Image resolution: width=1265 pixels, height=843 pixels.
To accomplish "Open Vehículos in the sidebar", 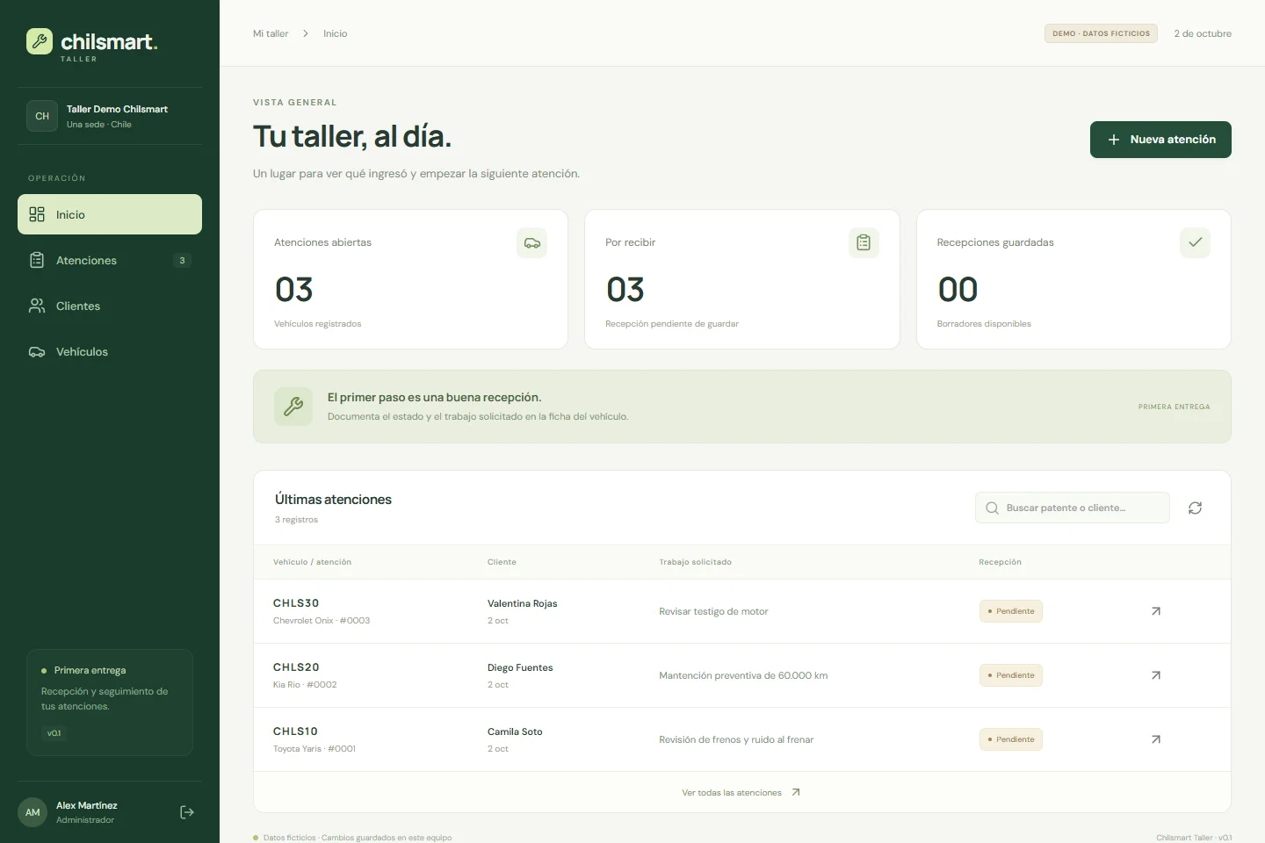I will [110, 351].
